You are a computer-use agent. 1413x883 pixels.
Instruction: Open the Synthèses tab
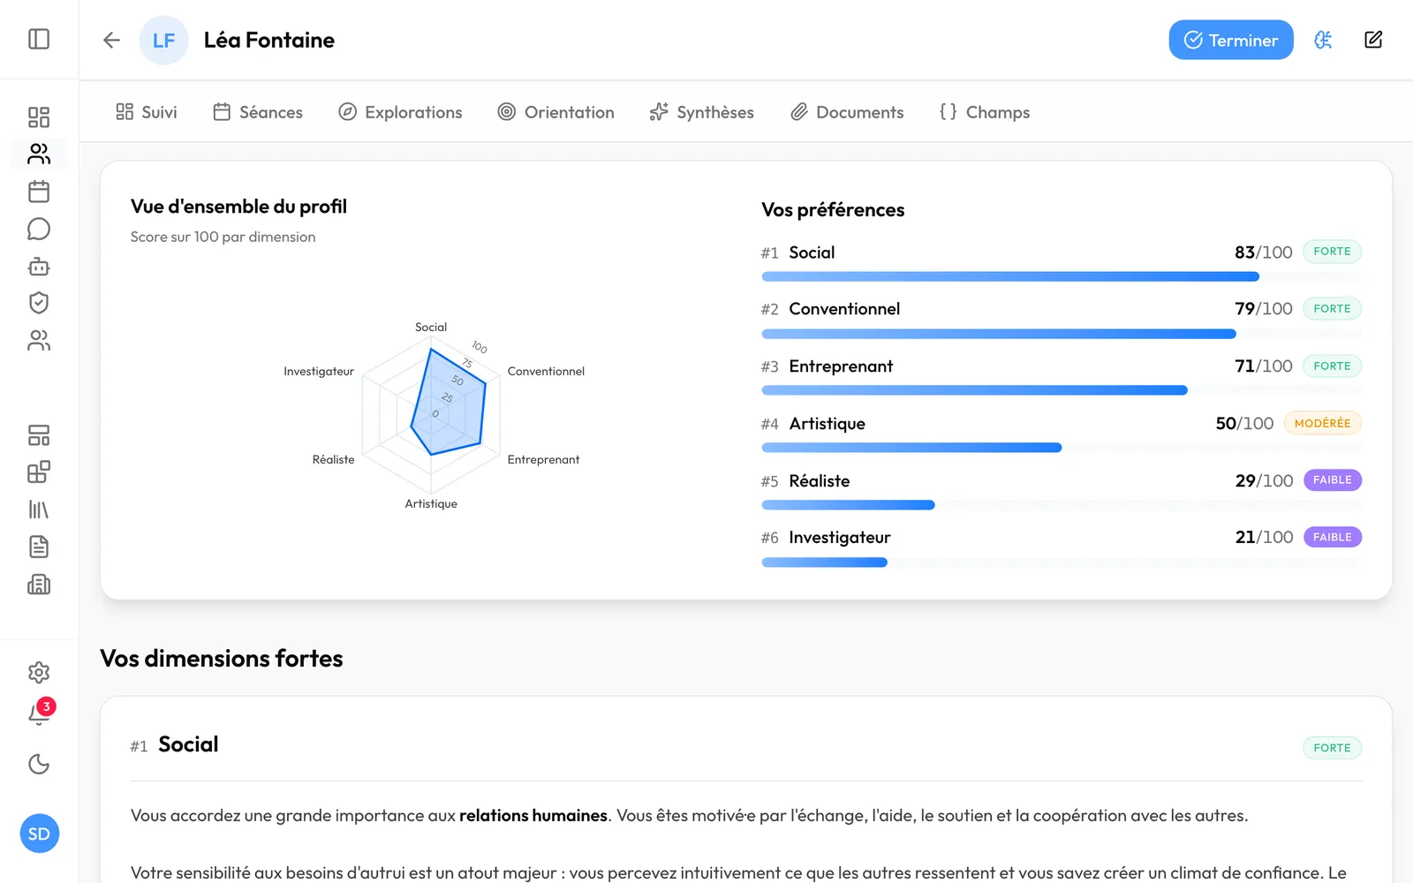(x=701, y=112)
